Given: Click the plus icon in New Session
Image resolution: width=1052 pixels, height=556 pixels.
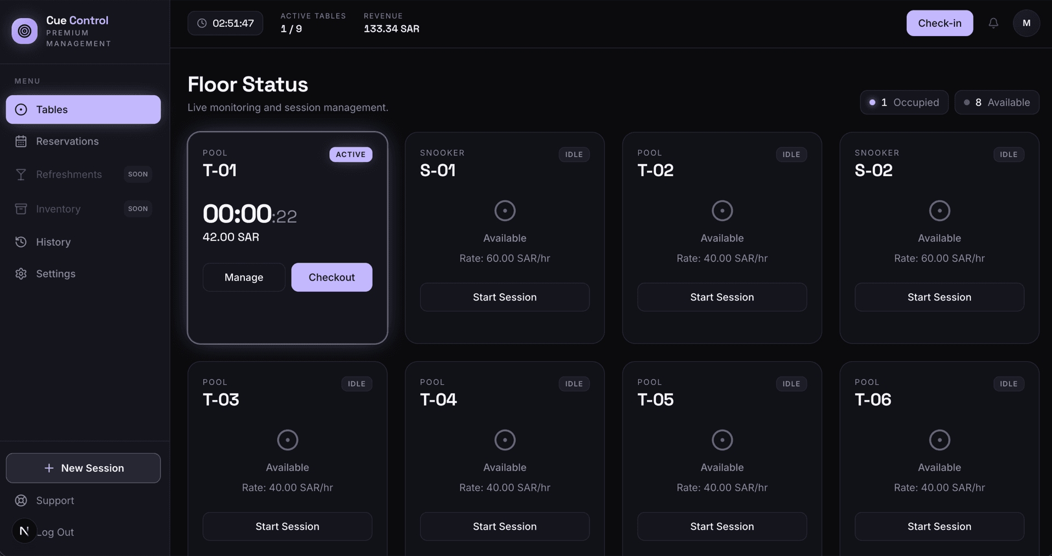Looking at the screenshot, I should 49,468.
